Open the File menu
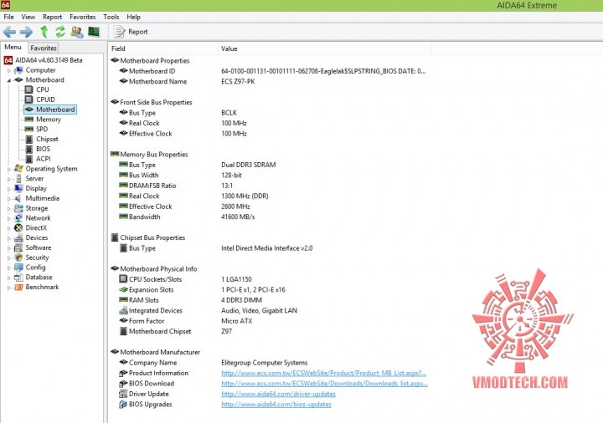 coord(8,17)
